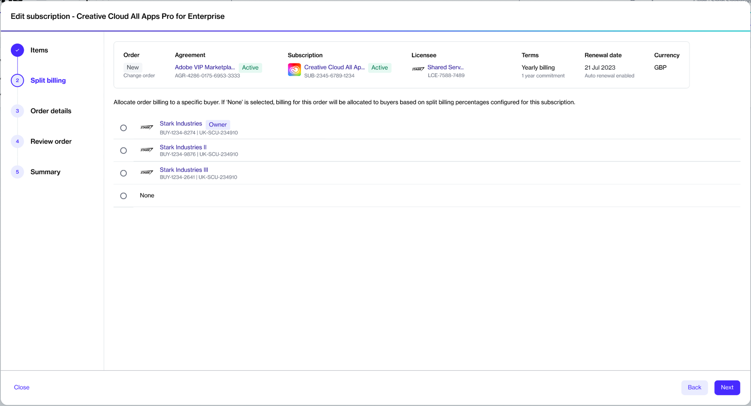The height and width of the screenshot is (406, 751).
Task: Go to the Order details step
Action: tap(51, 111)
